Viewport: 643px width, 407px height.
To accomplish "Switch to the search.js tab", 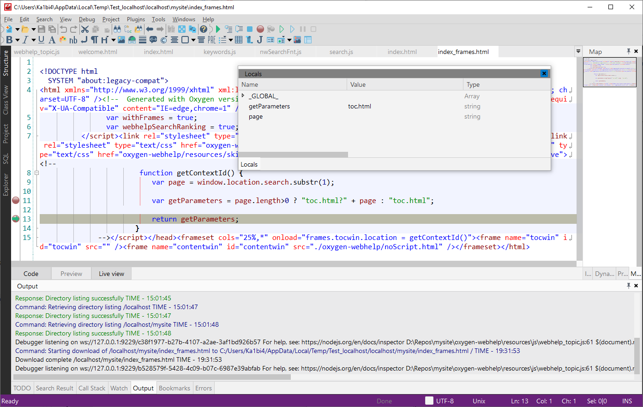I will click(341, 52).
